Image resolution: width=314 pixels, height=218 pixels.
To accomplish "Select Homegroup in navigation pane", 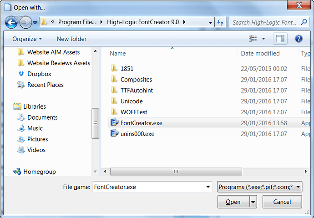I will 35,172.
